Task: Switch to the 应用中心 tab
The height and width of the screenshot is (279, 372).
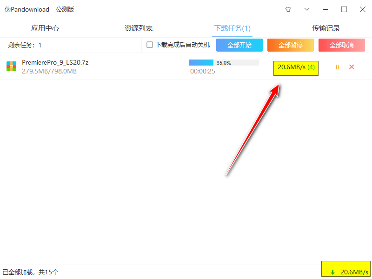Action: 45,28
